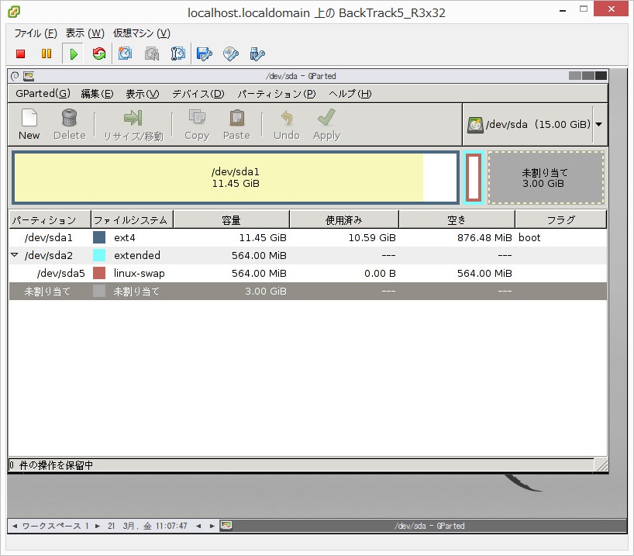Open the ファイル (F) menu
The height and width of the screenshot is (556, 634).
[36, 33]
